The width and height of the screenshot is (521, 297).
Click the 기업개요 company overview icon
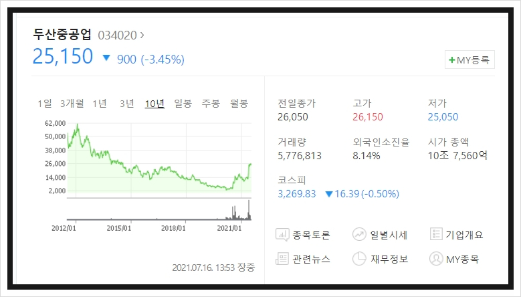(x=436, y=234)
